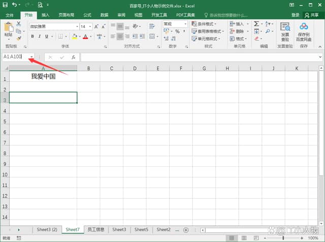Open the font size dropdown
325x242 pixels.
90,26
